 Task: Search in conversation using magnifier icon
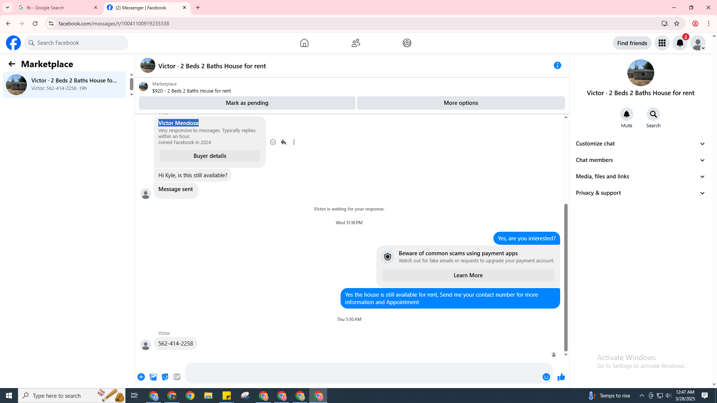(x=654, y=114)
